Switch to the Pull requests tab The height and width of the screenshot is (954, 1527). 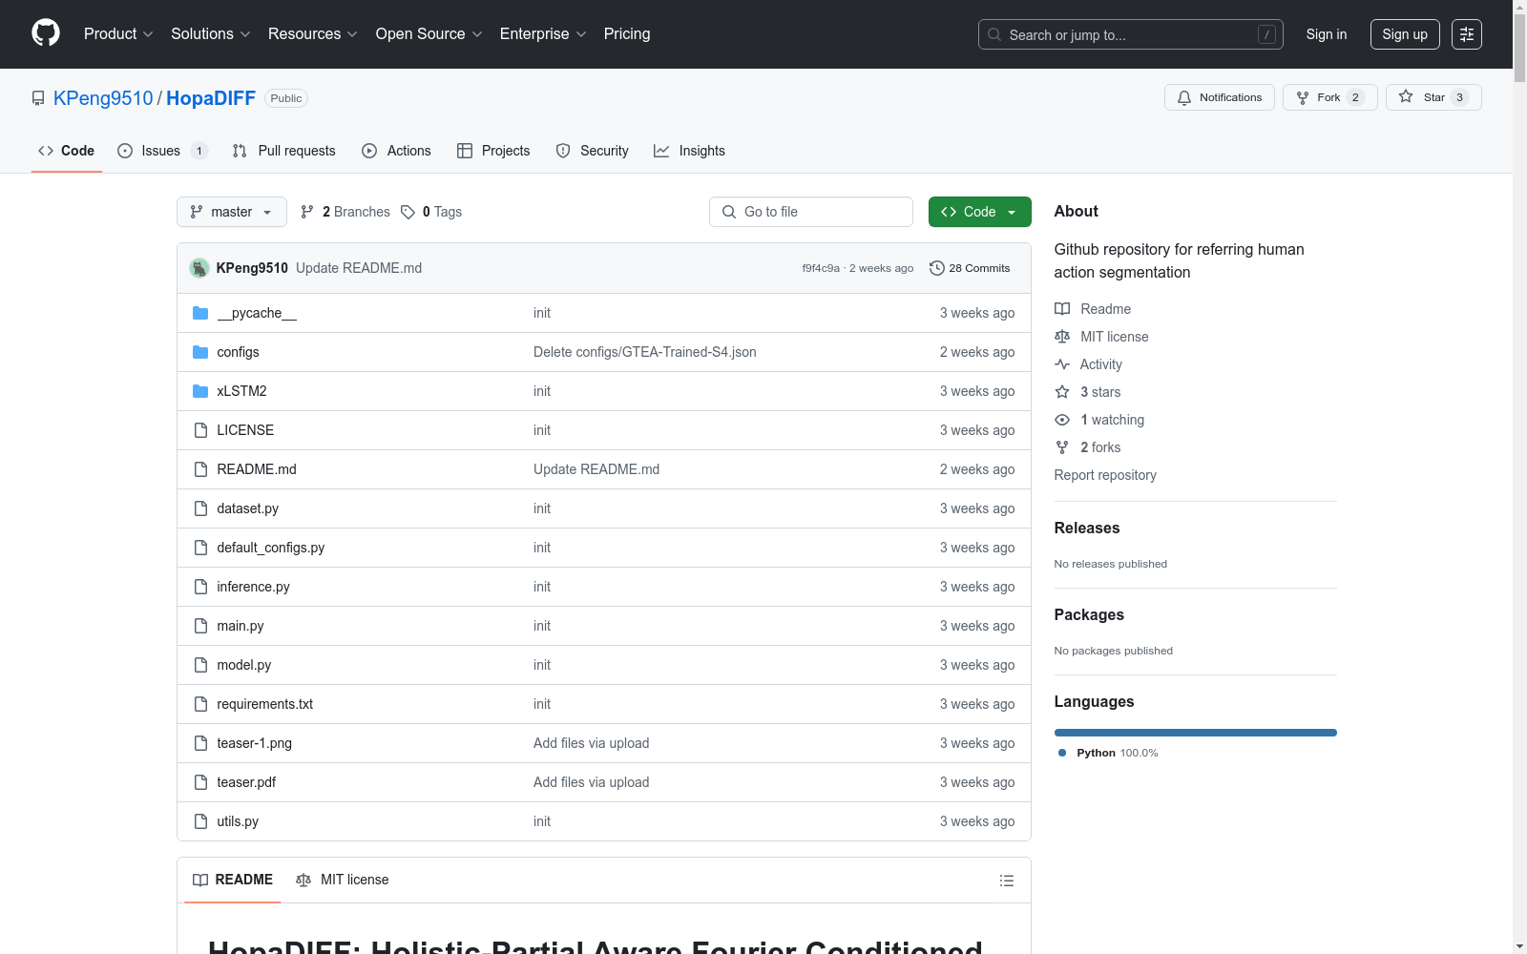tap(284, 151)
